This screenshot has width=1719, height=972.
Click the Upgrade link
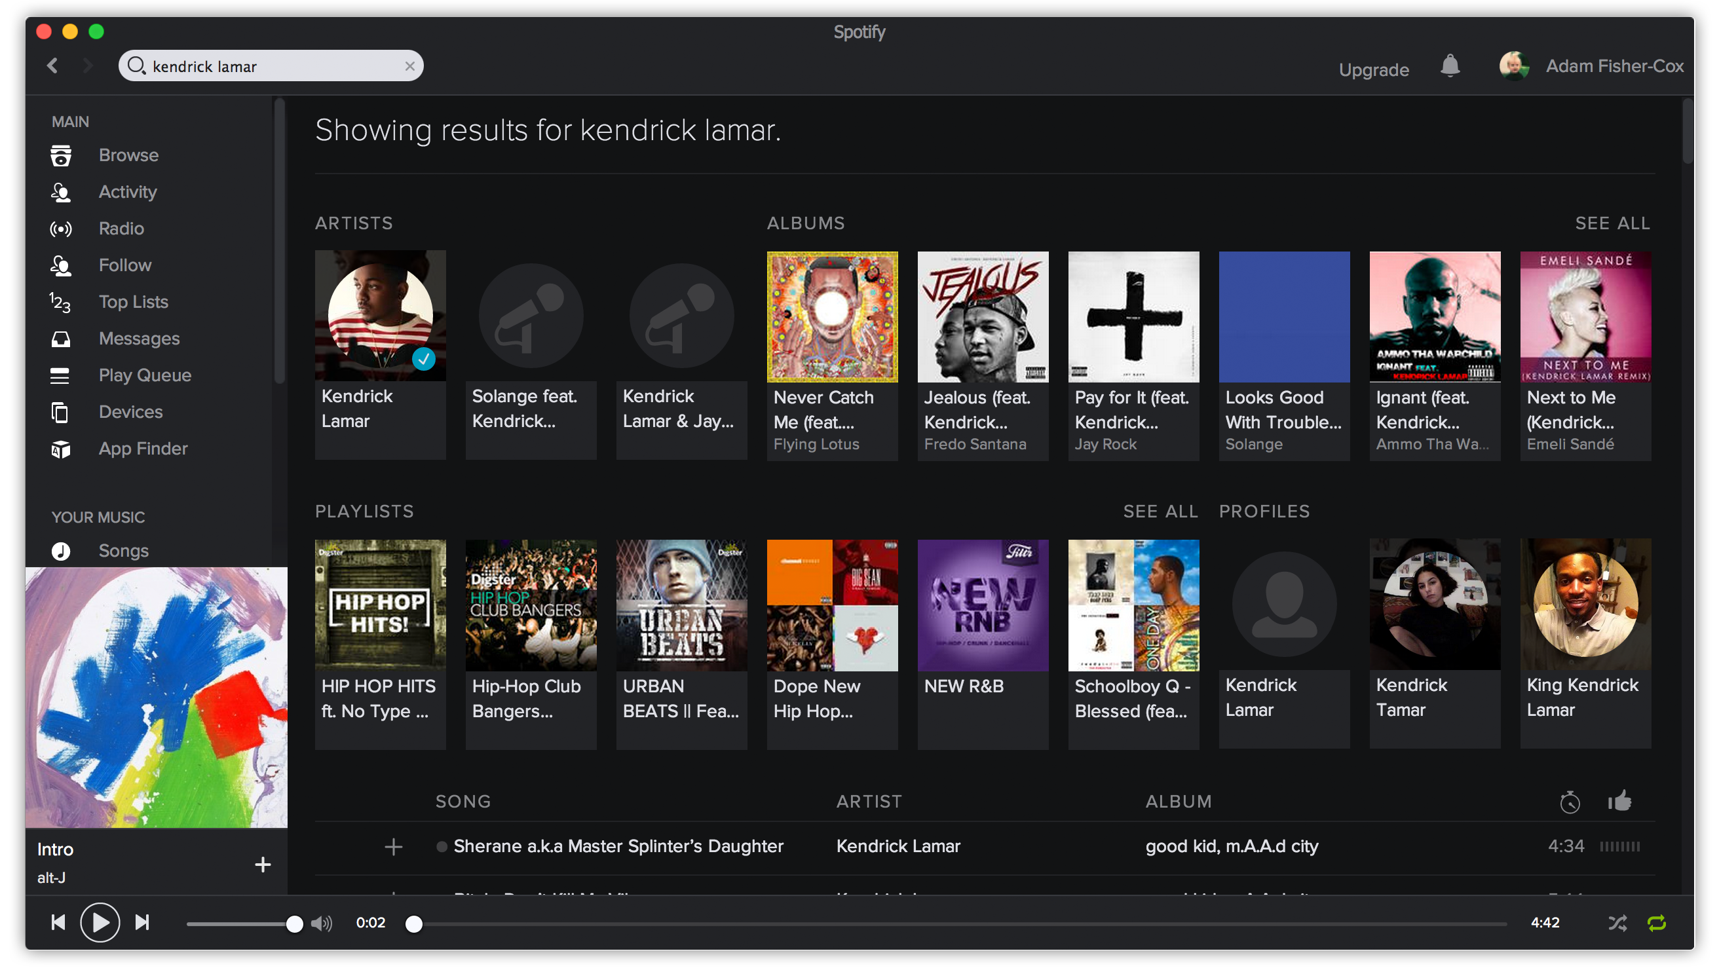click(x=1373, y=69)
